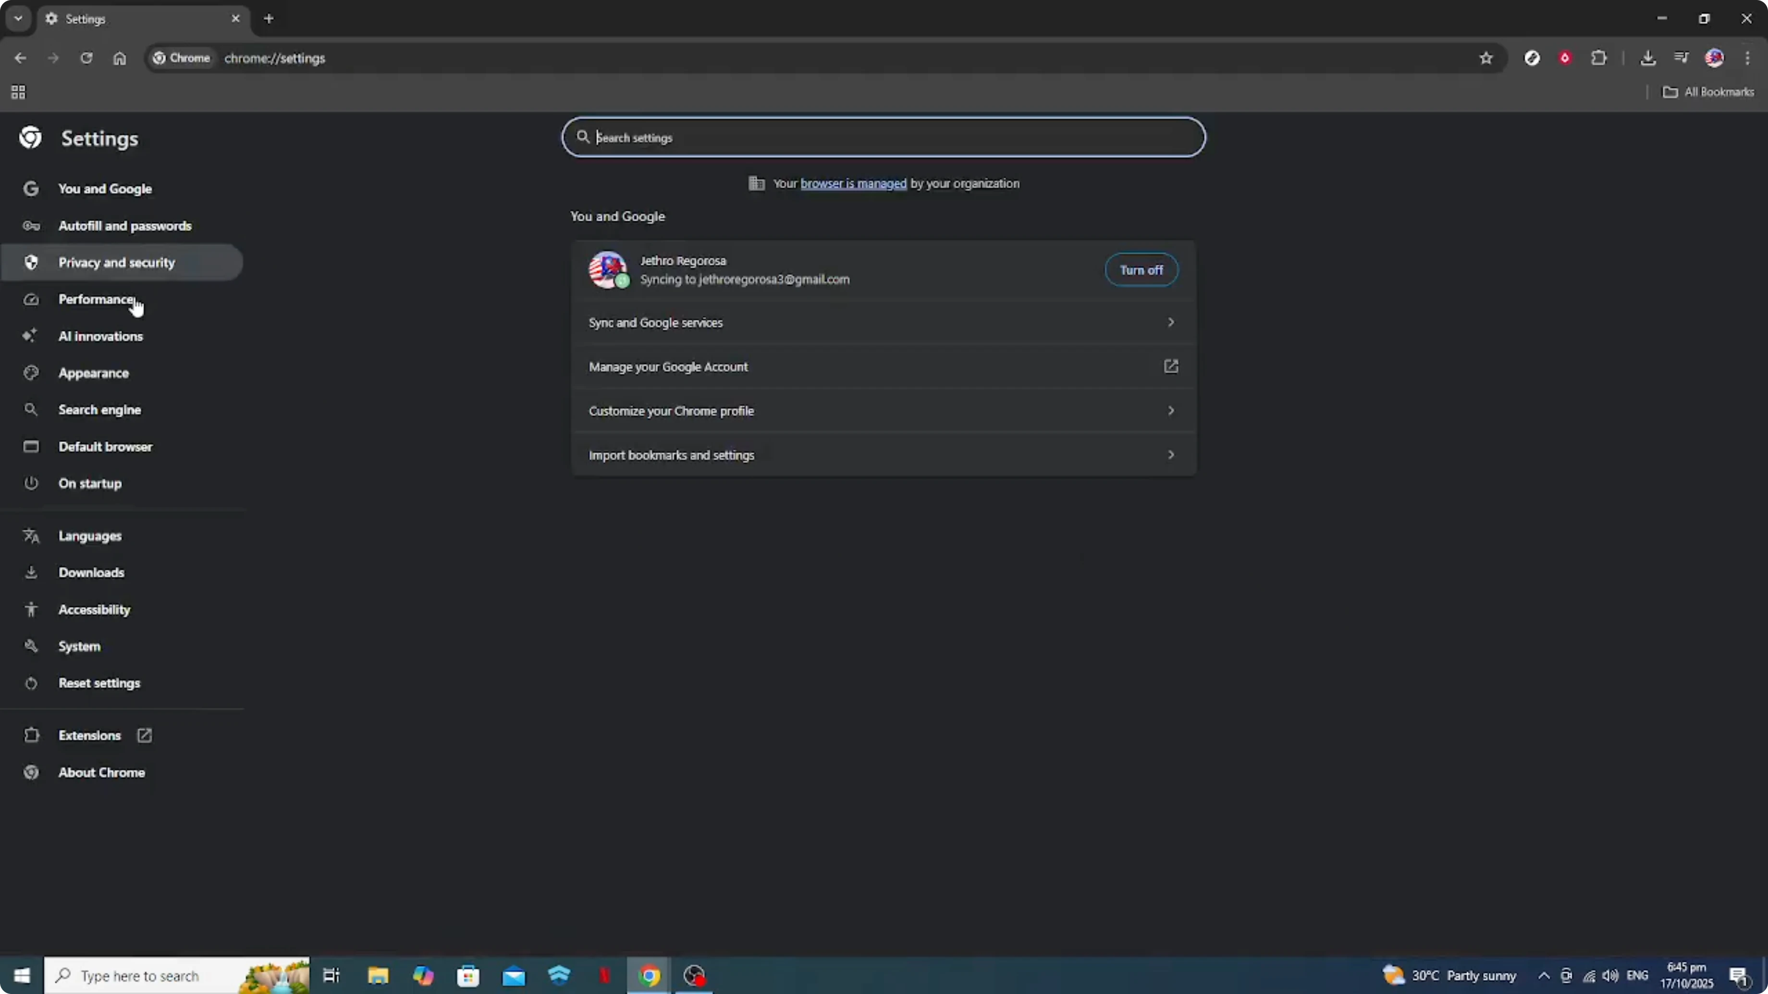Screen dimensions: 1768x994
Task: Reload the page with refresh icon
Action: [86, 58]
